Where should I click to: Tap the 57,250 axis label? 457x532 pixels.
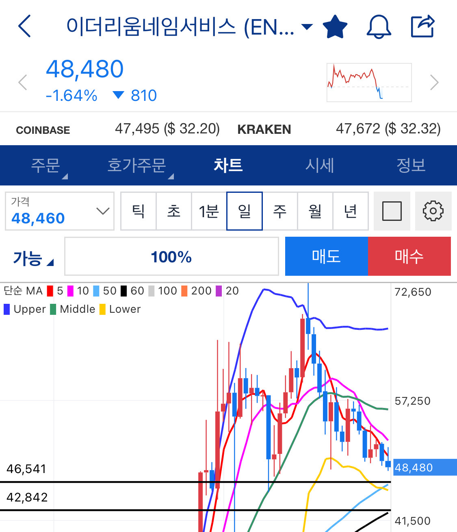(412, 401)
